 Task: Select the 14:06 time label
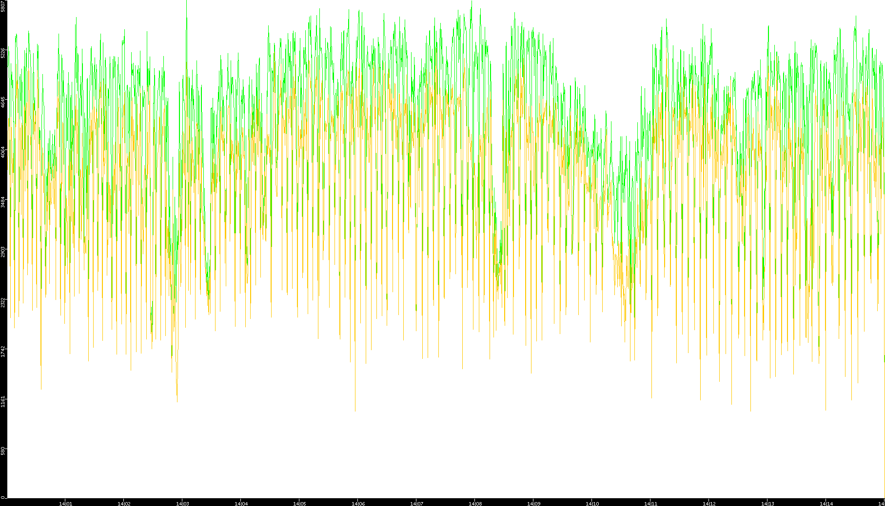tap(358, 504)
